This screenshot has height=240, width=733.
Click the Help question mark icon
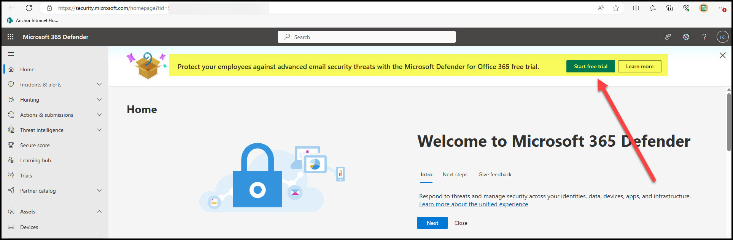coord(704,37)
